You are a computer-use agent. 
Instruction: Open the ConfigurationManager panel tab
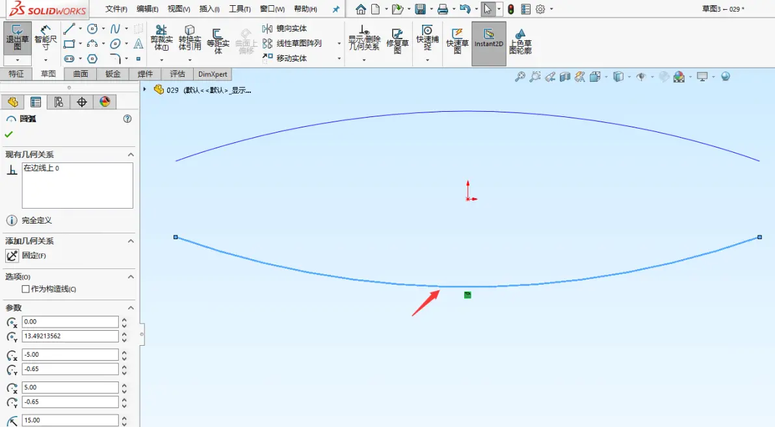(x=59, y=102)
